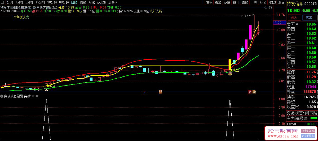Click the 复权 adjustment button

pos(209,2)
